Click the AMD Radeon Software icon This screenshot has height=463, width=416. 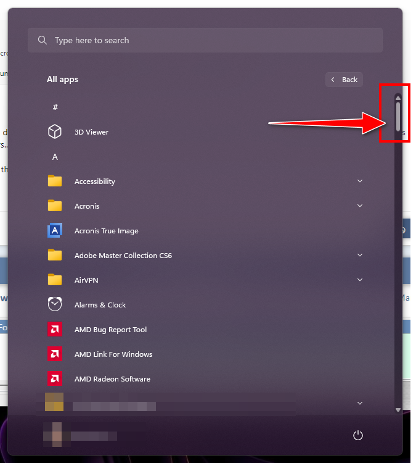click(55, 378)
